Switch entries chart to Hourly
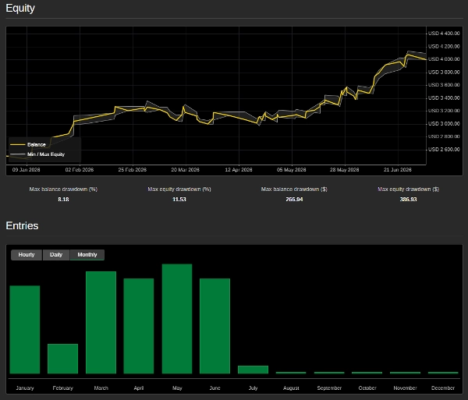468x400 pixels. [x=27, y=255]
